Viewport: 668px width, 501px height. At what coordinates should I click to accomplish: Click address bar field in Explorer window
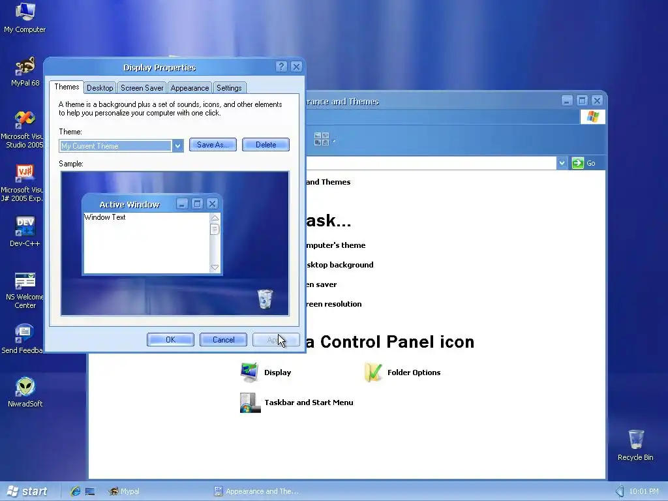[x=431, y=163]
